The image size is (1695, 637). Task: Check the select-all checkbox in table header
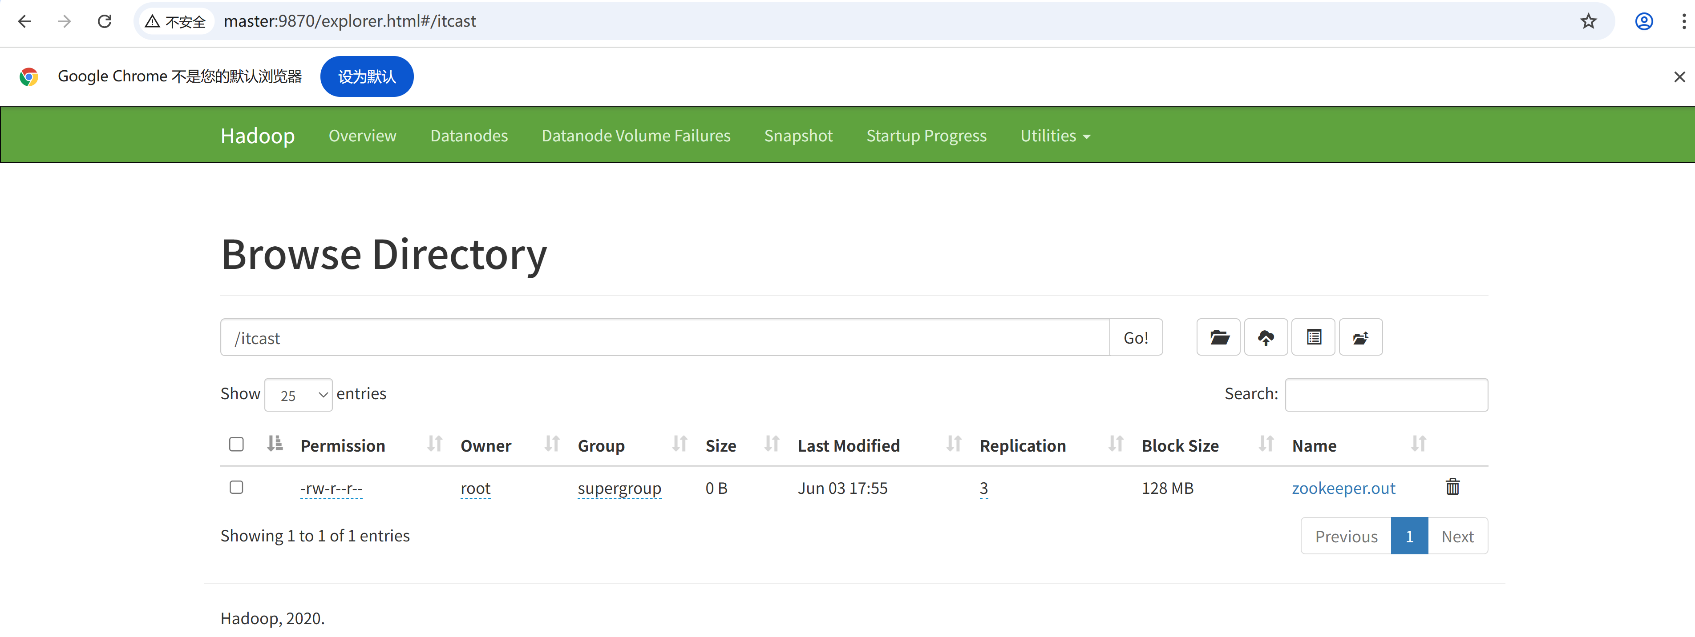tap(236, 445)
